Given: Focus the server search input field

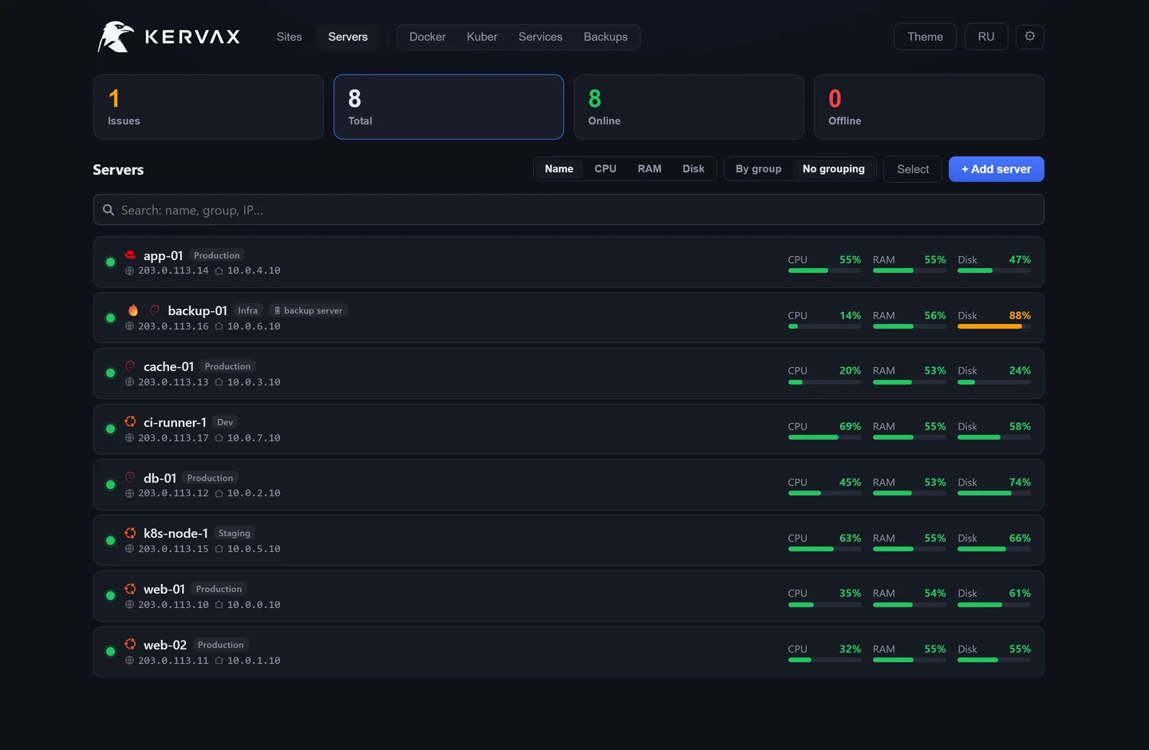Looking at the screenshot, I should point(569,210).
